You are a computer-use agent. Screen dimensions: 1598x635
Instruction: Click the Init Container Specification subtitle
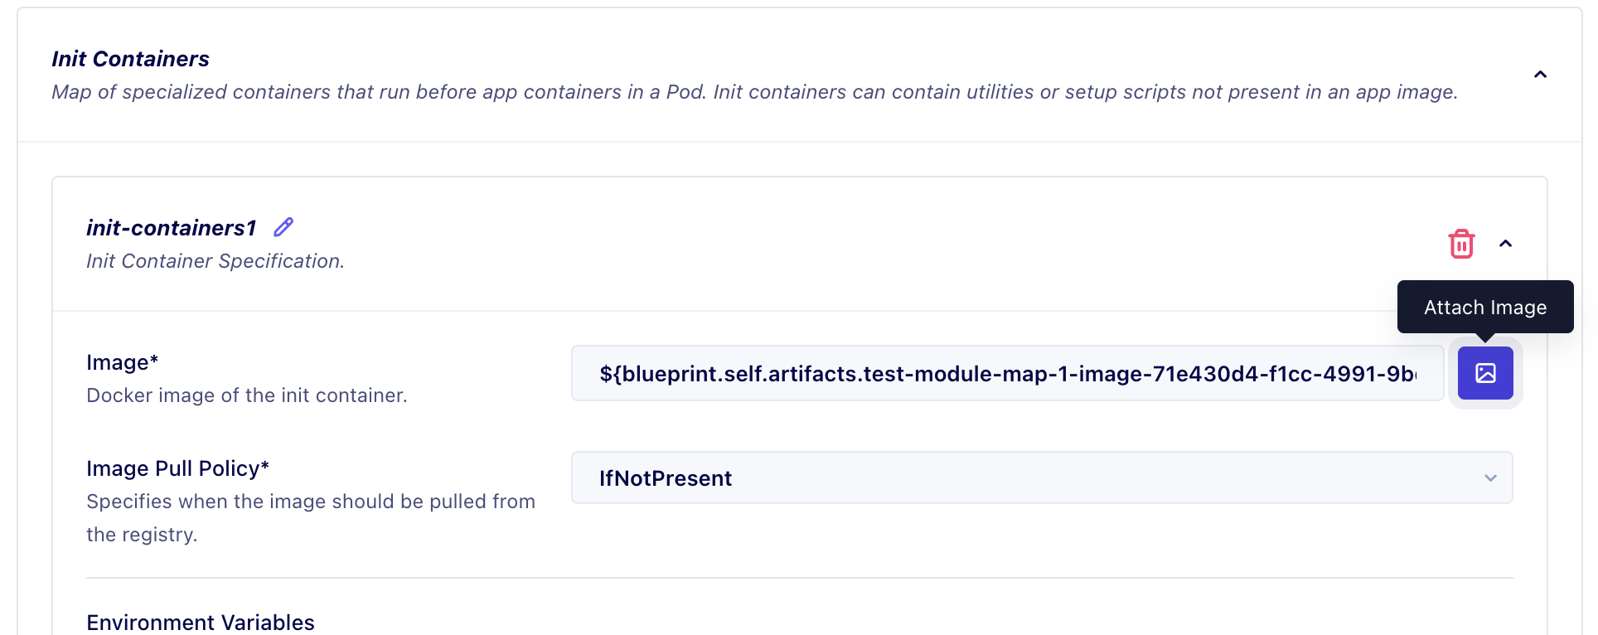[x=215, y=261]
